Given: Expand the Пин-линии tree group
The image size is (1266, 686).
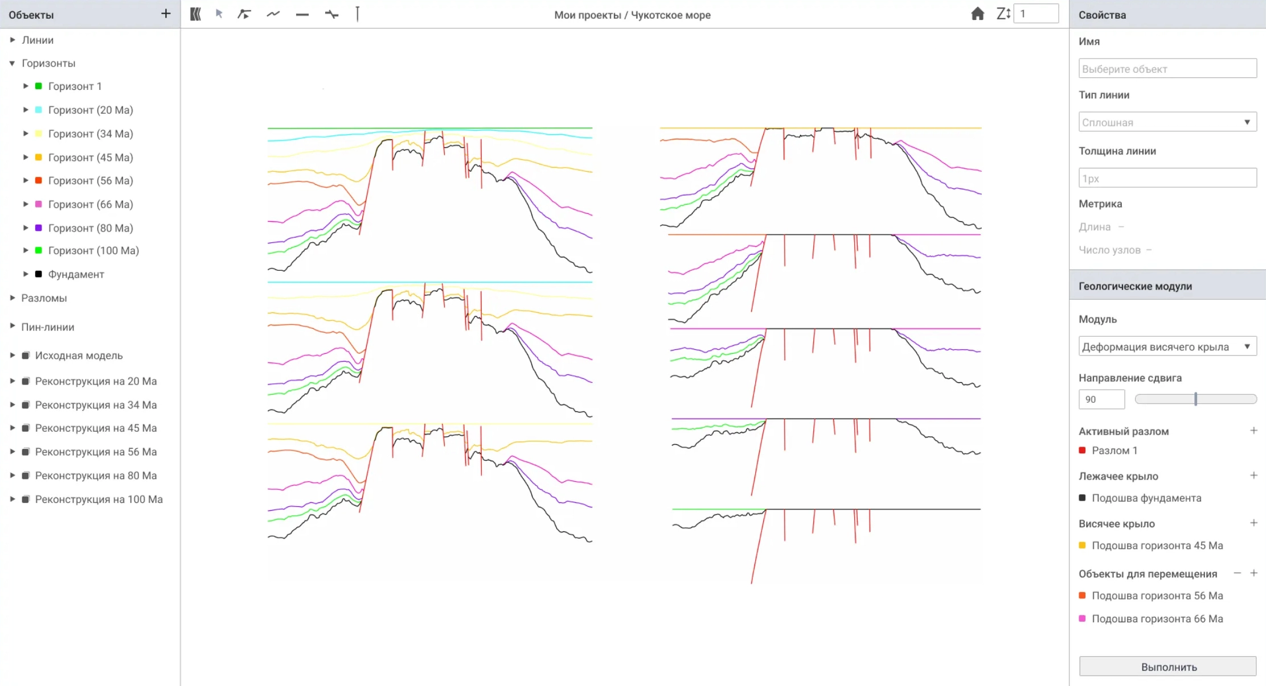Looking at the screenshot, I should (x=13, y=326).
